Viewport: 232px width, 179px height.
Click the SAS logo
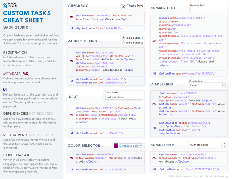pos(10,5)
